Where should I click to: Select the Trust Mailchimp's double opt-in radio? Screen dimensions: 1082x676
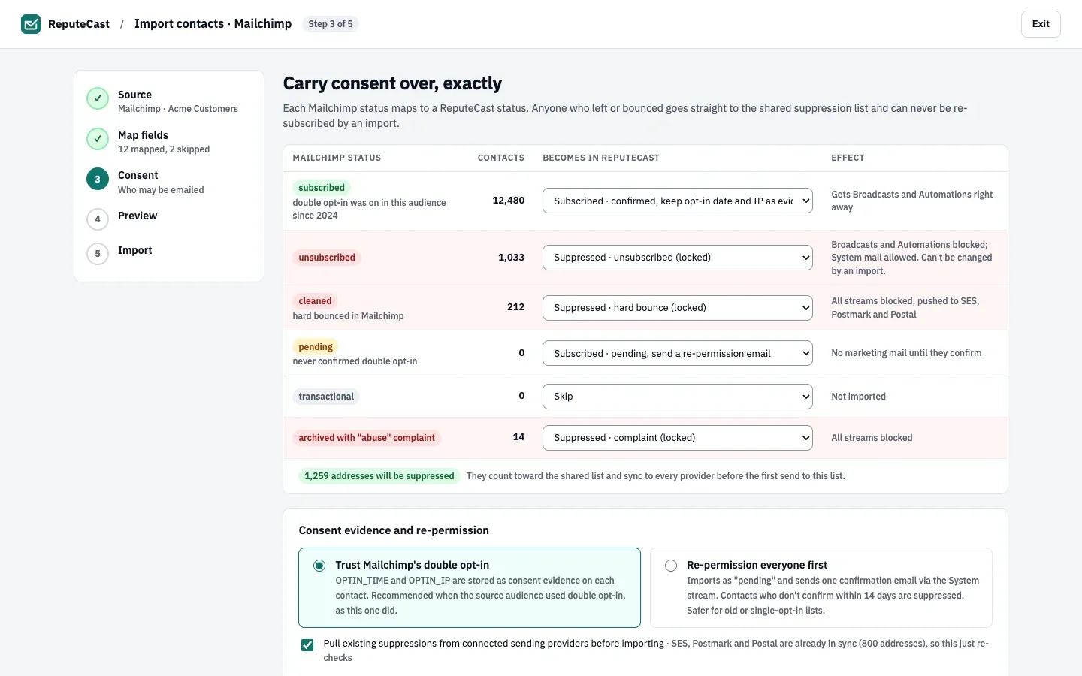[319, 566]
